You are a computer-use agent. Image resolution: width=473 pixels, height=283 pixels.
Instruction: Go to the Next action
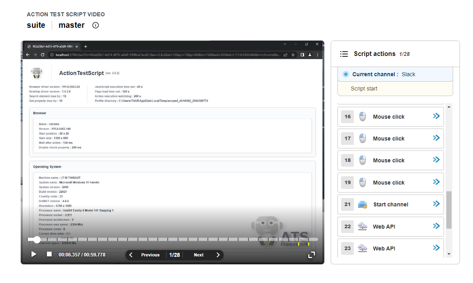click(x=198, y=255)
